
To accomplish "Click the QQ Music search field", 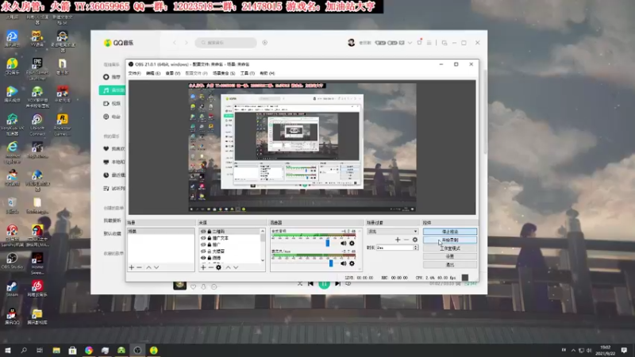I will (226, 43).
